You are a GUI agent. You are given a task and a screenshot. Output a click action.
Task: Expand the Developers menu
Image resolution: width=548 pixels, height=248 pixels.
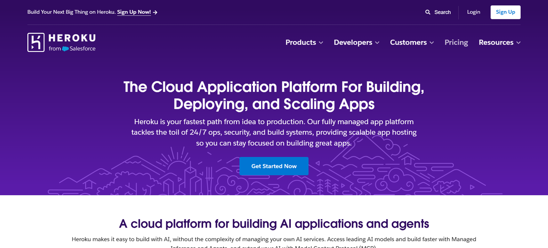pos(357,42)
